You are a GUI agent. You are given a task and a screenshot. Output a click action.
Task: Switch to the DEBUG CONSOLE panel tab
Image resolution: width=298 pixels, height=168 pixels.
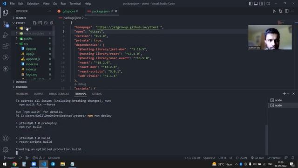point(59,94)
